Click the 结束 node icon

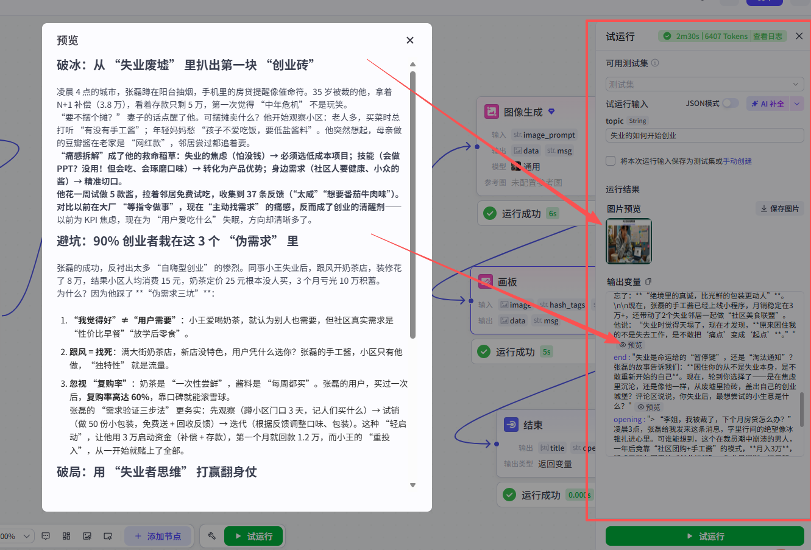pos(511,425)
